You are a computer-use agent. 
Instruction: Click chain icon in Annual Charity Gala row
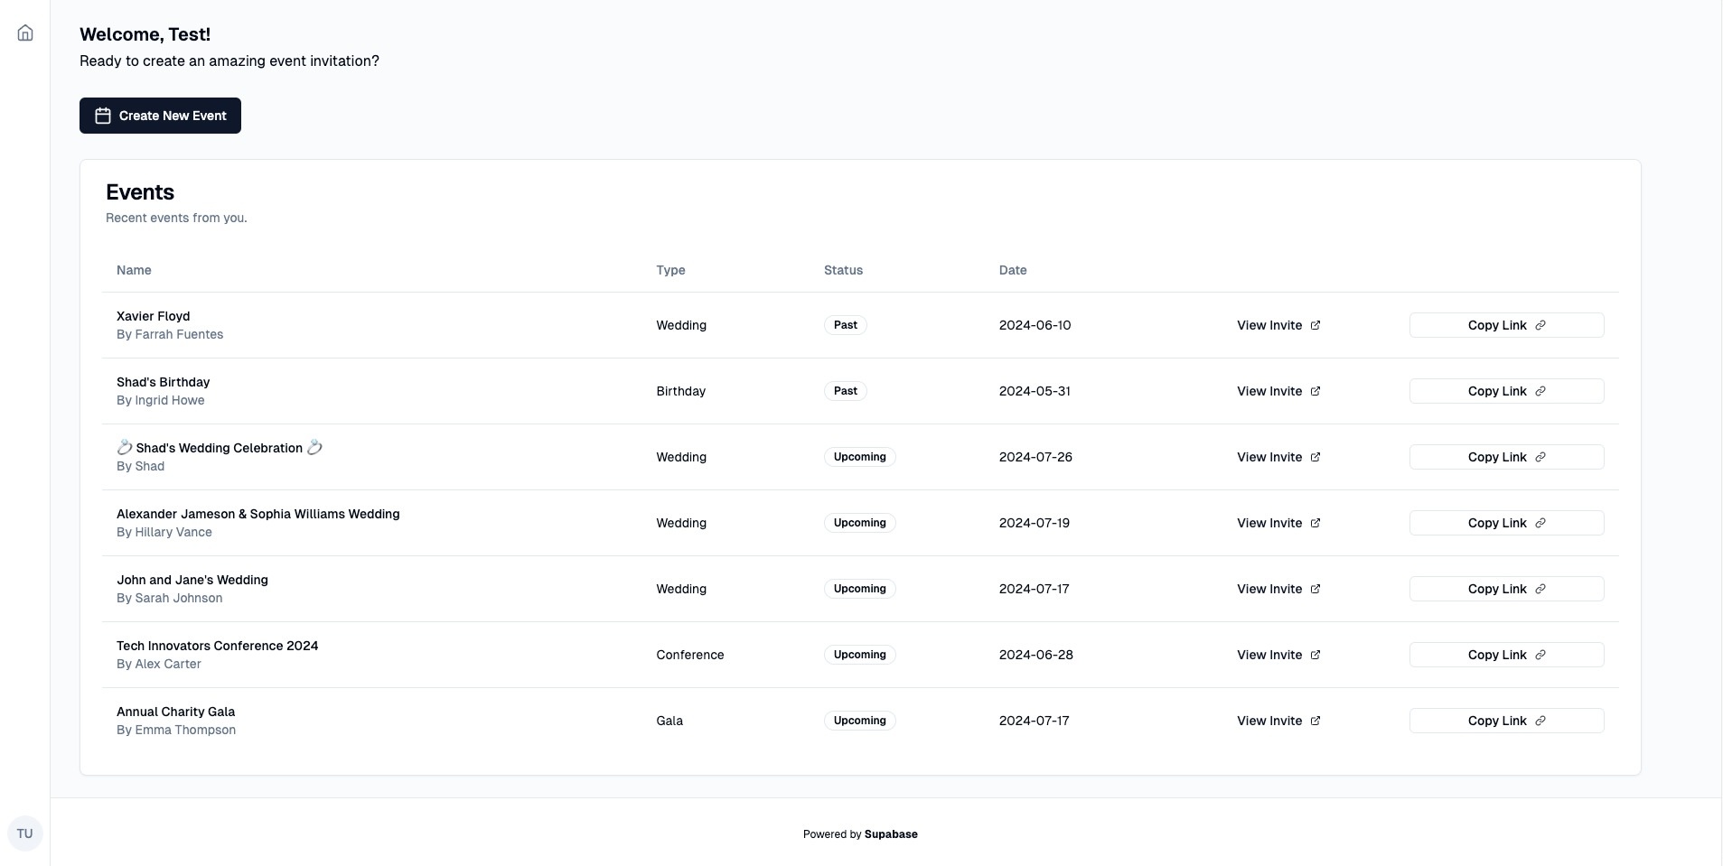coord(1540,721)
